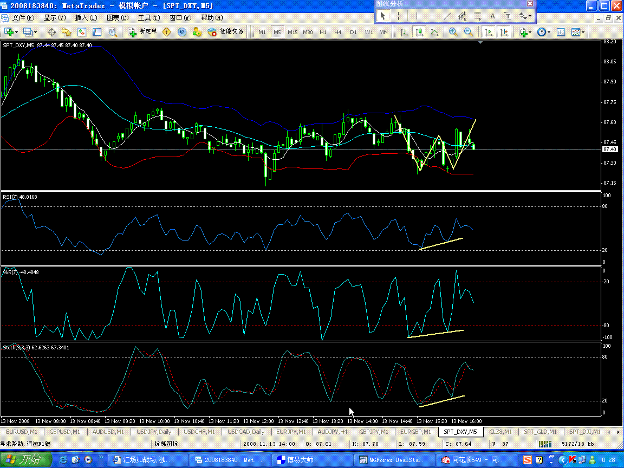The width and height of the screenshot is (624, 468).
Task: Open the 工具(T) menu
Action: (149, 18)
